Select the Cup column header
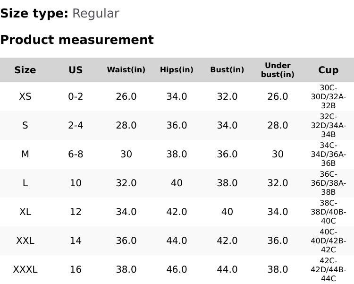Image resolution: width=354 pixels, height=284 pixels. (328, 70)
